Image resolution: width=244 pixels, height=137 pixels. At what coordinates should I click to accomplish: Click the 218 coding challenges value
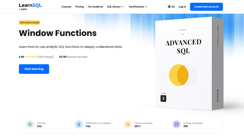click(x=185, y=126)
